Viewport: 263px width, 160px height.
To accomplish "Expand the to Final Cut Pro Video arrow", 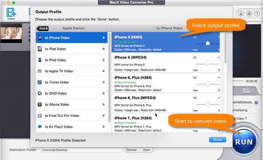I will pyautogui.click(x=104, y=116).
